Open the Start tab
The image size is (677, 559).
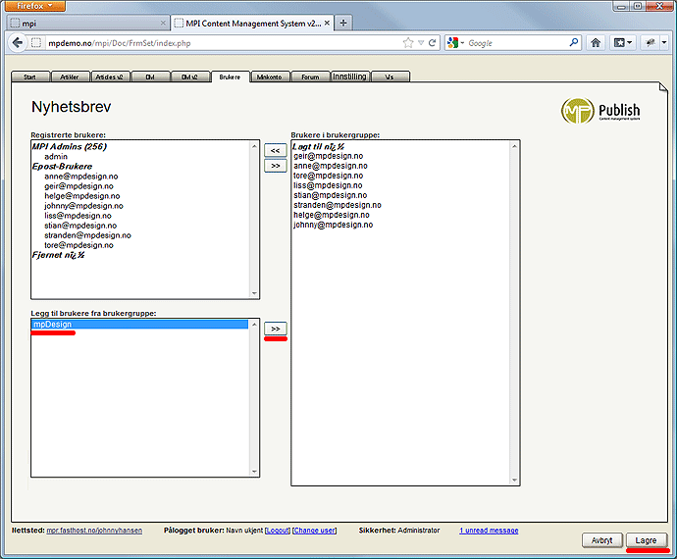point(30,76)
